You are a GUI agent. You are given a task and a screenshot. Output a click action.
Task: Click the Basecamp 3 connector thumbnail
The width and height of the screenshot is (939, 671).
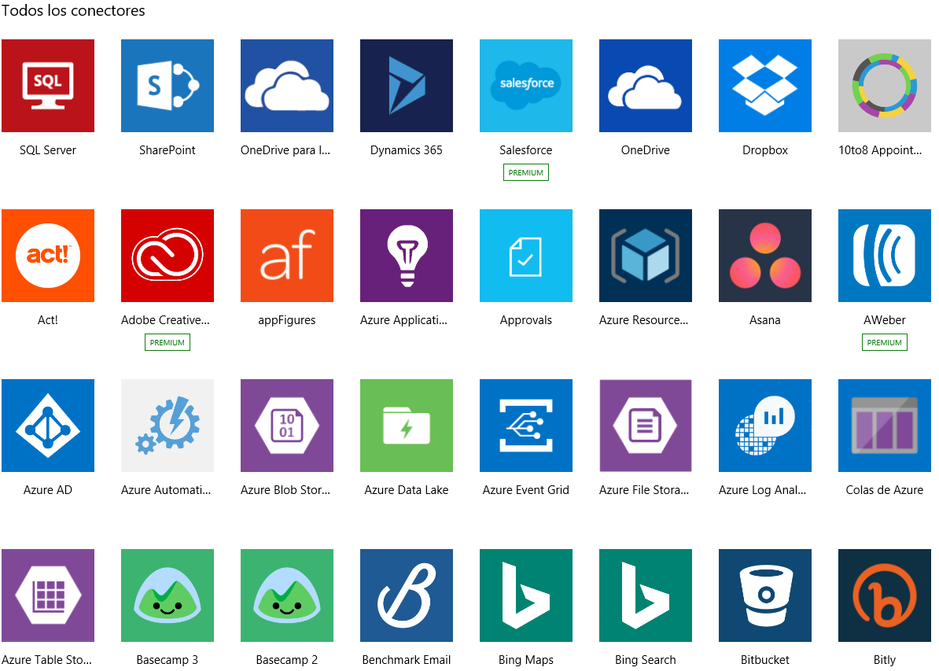(x=168, y=595)
